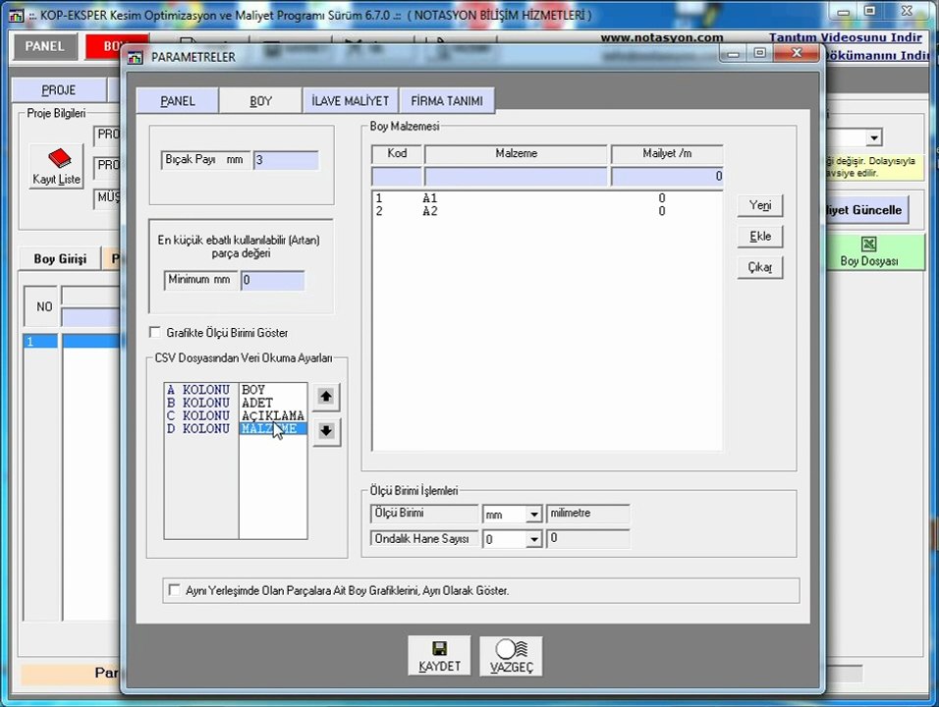Click the move-up arrow for CSV columns
Screen dimensions: 939x707
[x=326, y=397]
